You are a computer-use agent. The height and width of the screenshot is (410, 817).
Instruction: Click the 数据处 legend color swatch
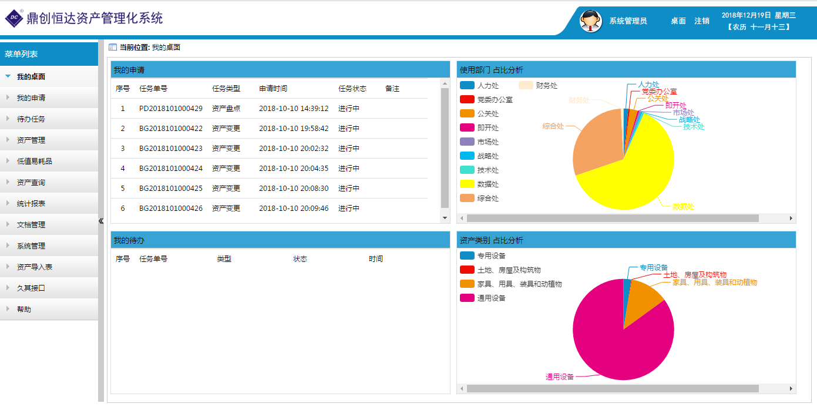467,184
